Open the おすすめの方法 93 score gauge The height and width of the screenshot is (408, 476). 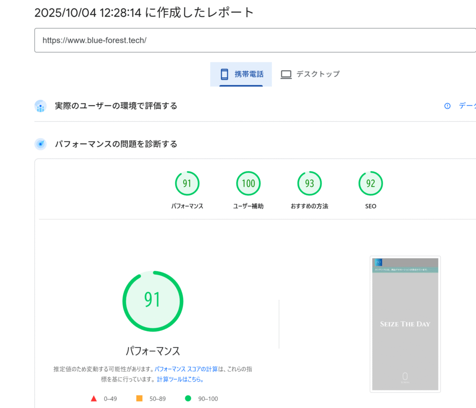point(309,184)
